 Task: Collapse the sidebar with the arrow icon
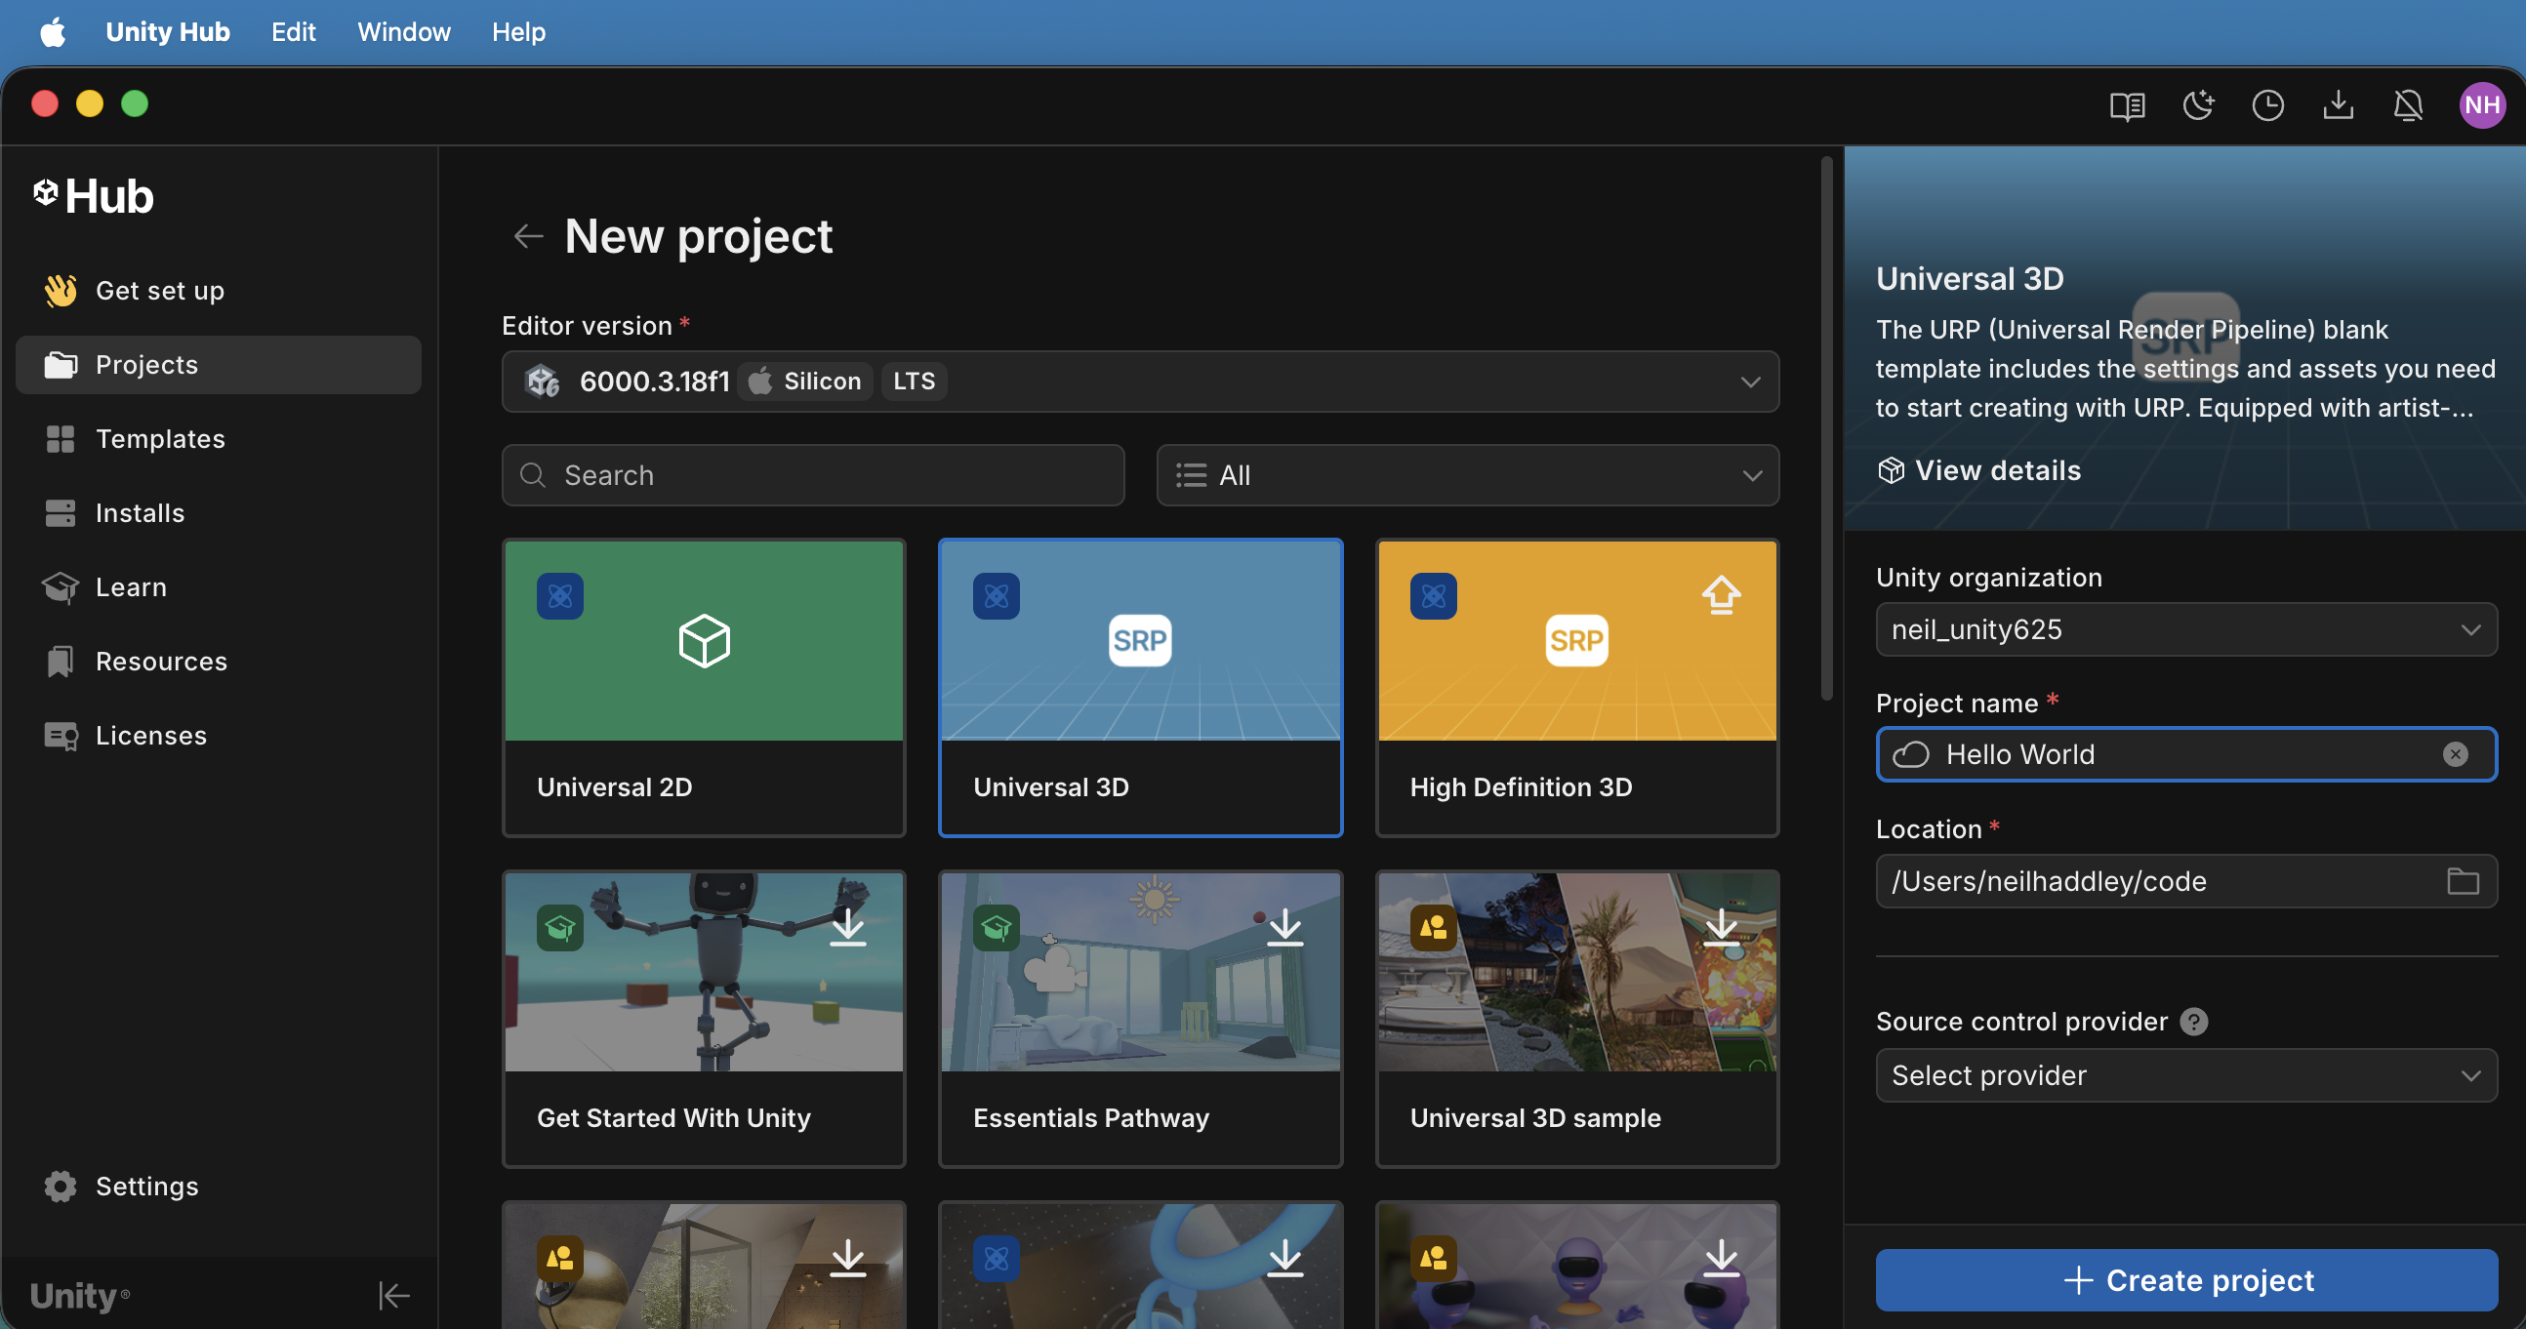[x=394, y=1295]
